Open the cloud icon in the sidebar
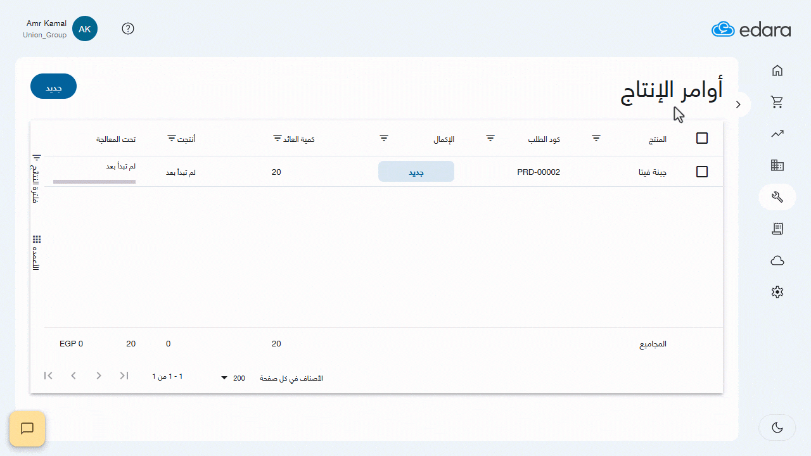811x456 pixels. tap(777, 260)
